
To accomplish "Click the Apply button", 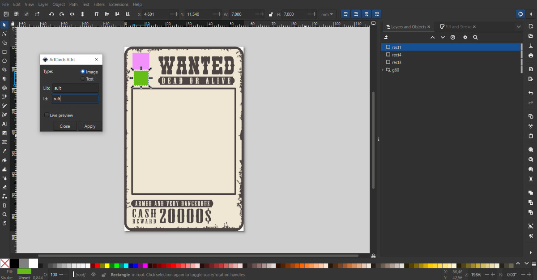I will [x=90, y=126].
